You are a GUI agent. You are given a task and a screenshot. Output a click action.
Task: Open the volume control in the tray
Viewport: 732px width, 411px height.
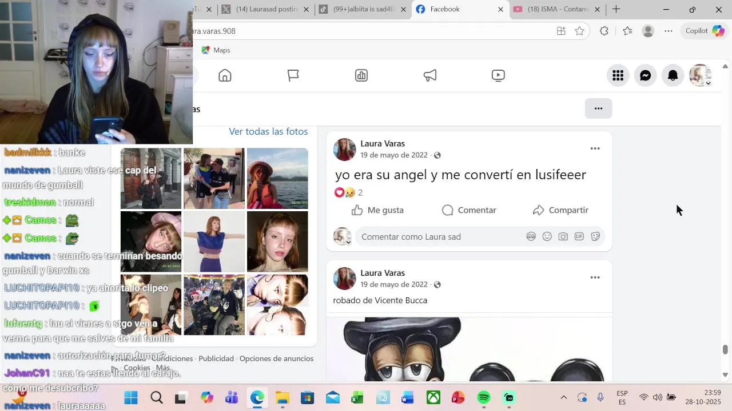click(657, 397)
